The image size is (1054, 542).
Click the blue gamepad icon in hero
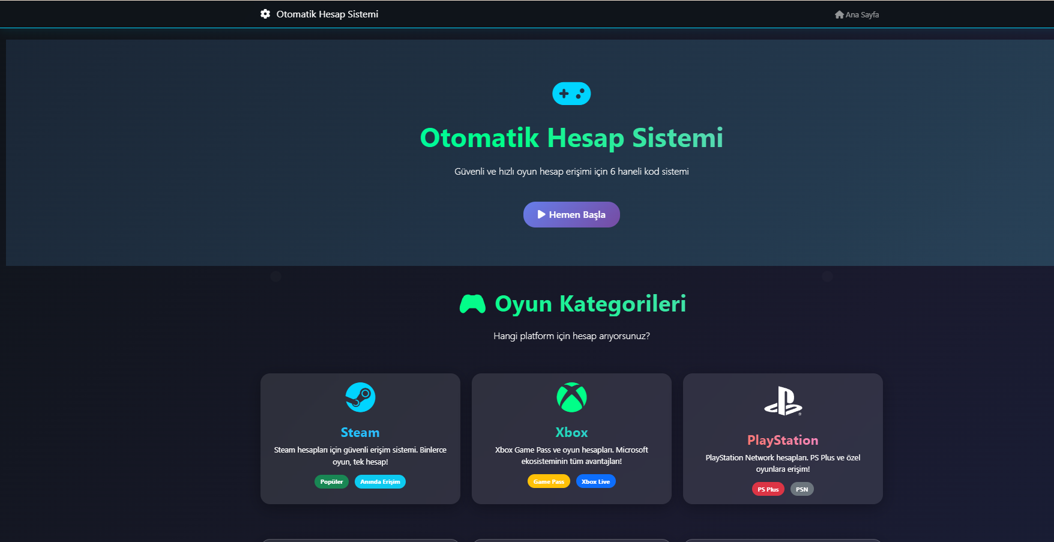571,94
